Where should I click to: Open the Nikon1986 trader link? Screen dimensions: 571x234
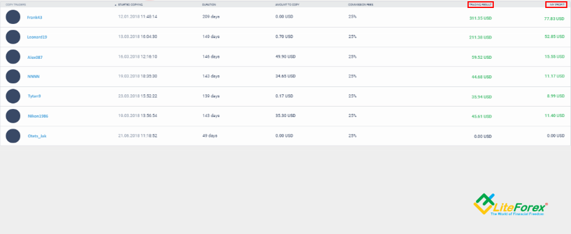(38, 116)
